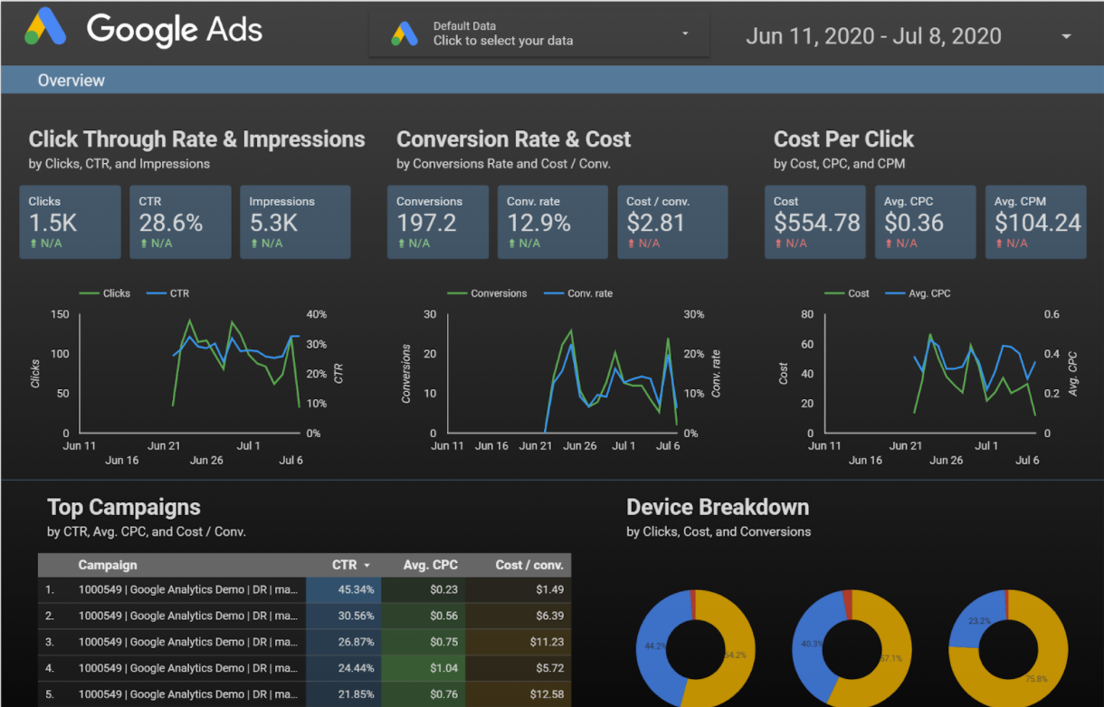
Task: Click the 44.2% blue segment of first donut
Action: pos(653,647)
